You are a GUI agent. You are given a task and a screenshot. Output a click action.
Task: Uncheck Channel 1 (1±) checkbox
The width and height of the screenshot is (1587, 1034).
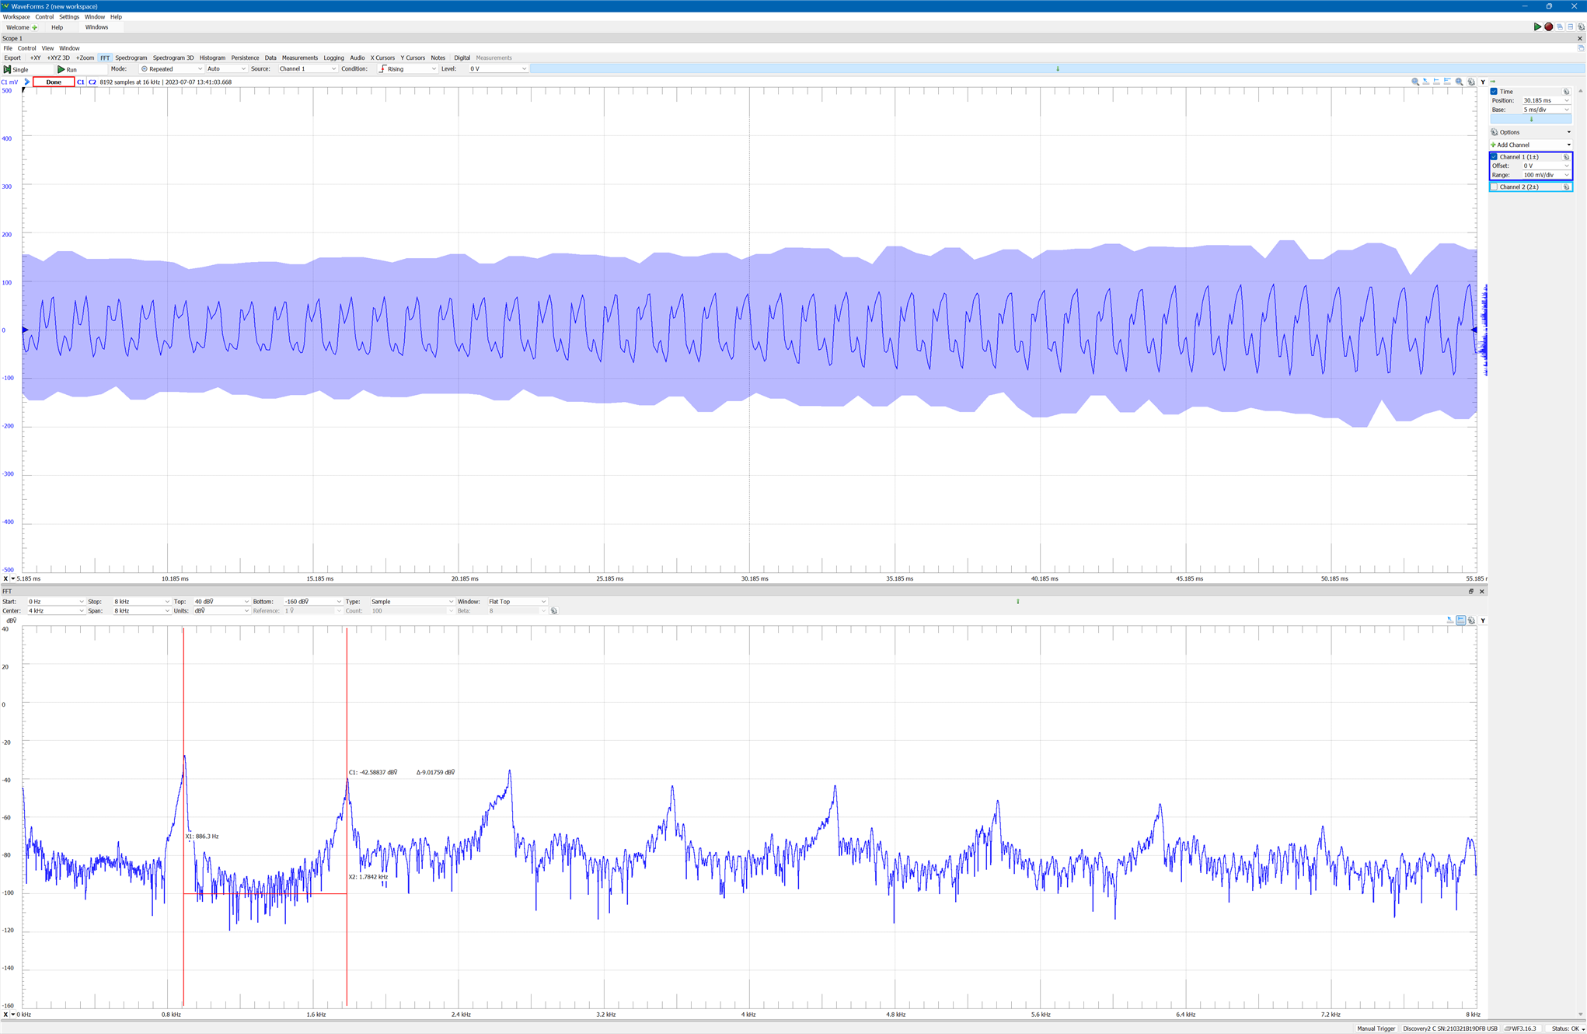(x=1494, y=157)
